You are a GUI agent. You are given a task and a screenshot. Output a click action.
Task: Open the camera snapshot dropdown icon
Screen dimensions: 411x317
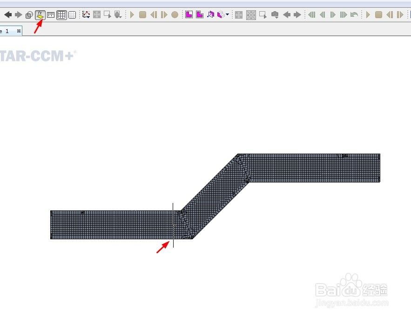point(275,15)
